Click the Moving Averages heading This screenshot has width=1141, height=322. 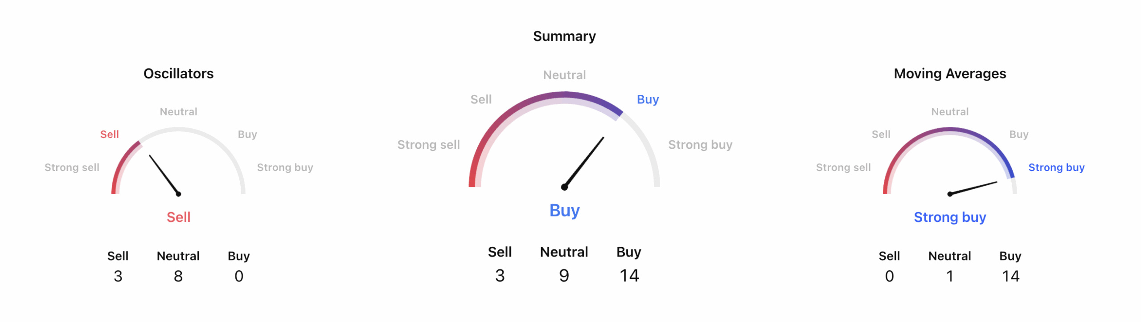tap(950, 73)
